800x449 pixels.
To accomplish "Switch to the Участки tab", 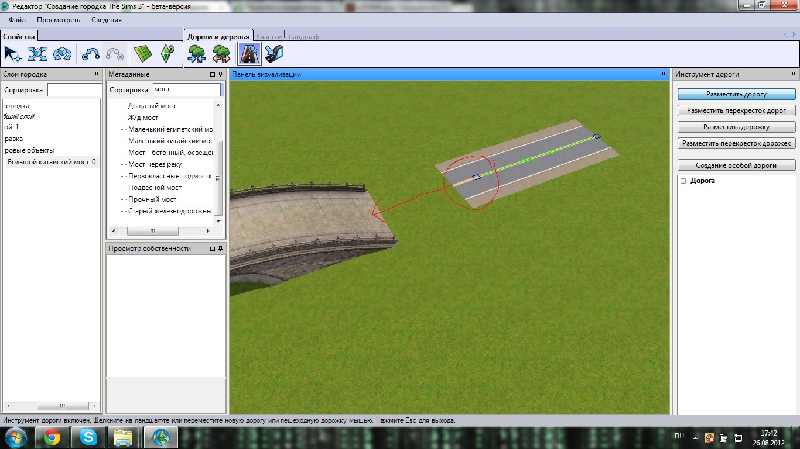I will [x=268, y=37].
